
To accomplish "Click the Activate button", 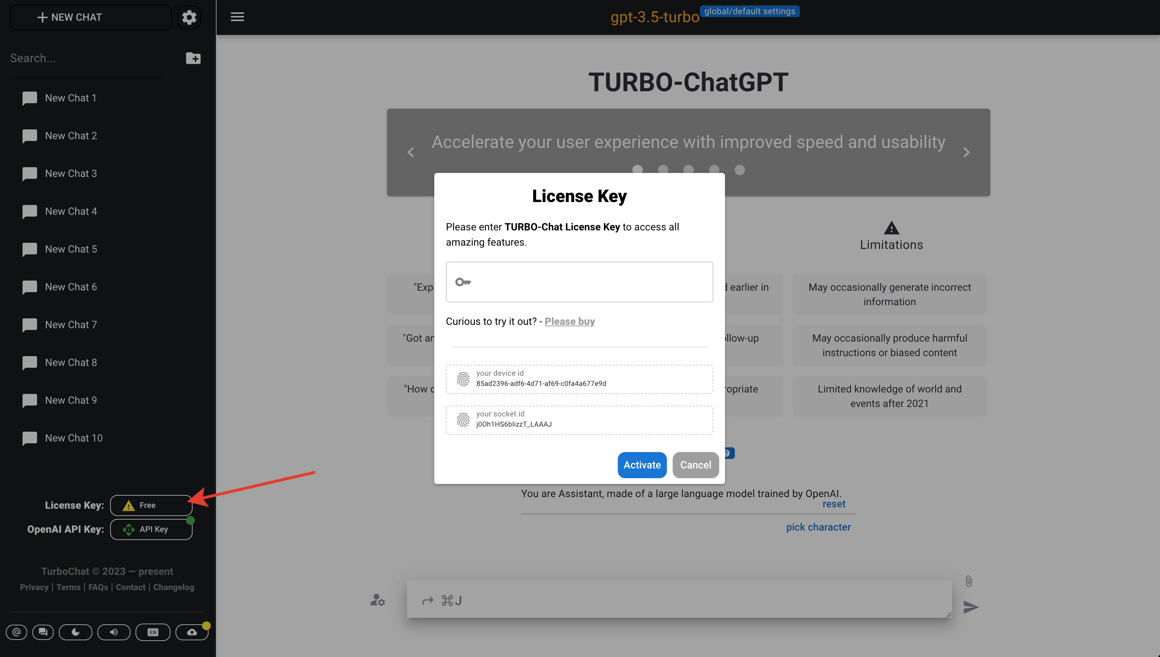I will pos(641,465).
